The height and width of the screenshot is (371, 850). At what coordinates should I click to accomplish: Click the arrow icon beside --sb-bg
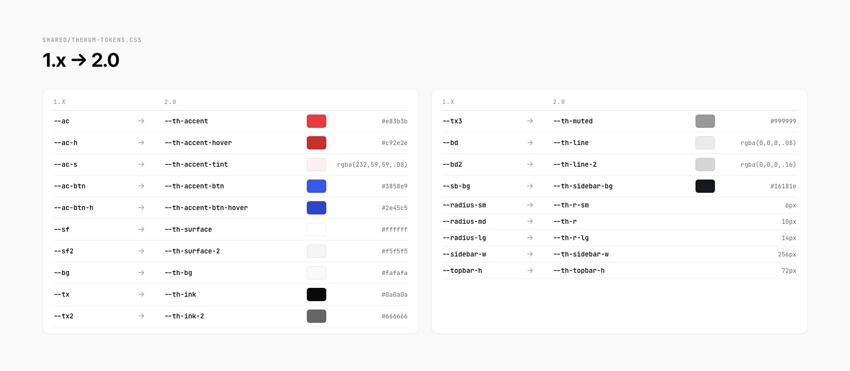[x=530, y=186]
